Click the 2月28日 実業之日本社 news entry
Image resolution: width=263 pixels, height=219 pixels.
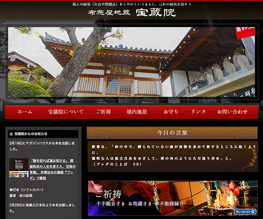point(42,208)
